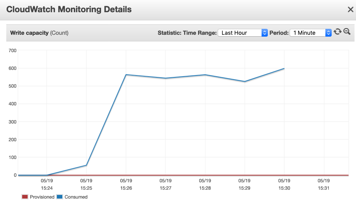Select the Consumed legend label
The width and height of the screenshot is (356, 203).
coord(76,197)
